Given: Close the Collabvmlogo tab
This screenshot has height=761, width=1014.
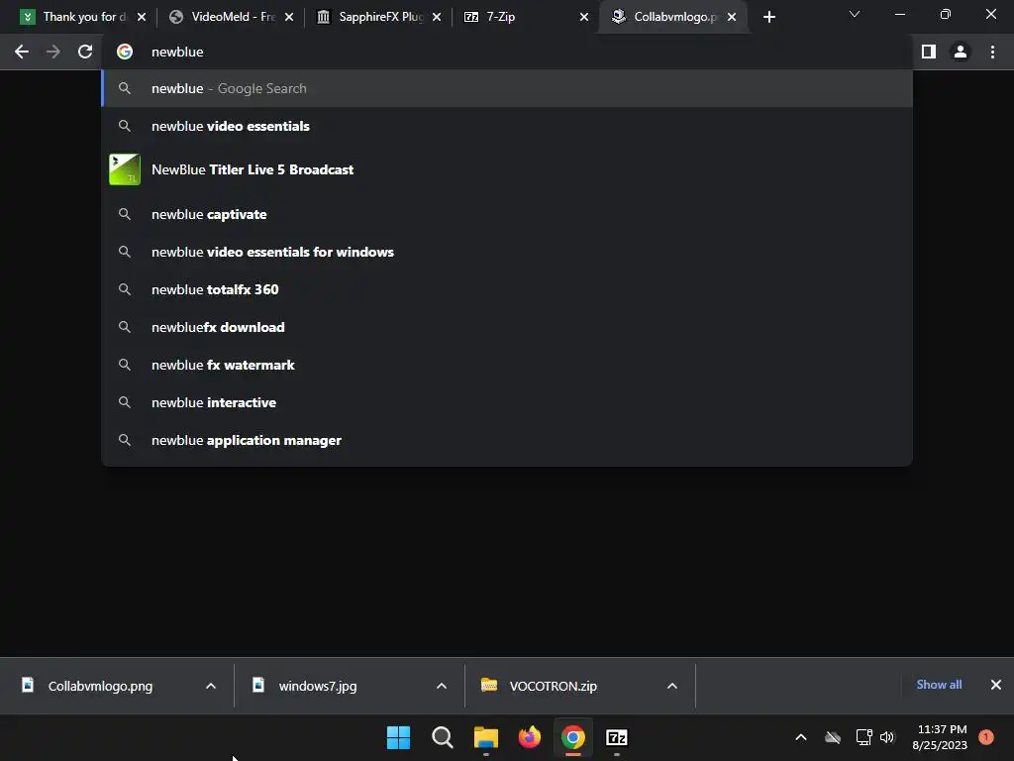Looking at the screenshot, I should click(732, 18).
